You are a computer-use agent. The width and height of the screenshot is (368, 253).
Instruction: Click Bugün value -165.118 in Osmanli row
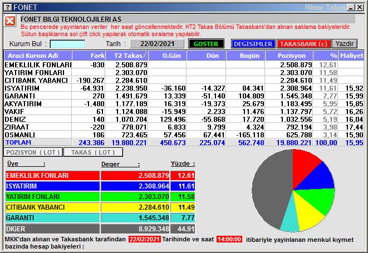pyautogui.click(x=250, y=135)
